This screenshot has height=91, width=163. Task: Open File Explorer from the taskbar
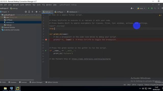(x=5, y=88)
